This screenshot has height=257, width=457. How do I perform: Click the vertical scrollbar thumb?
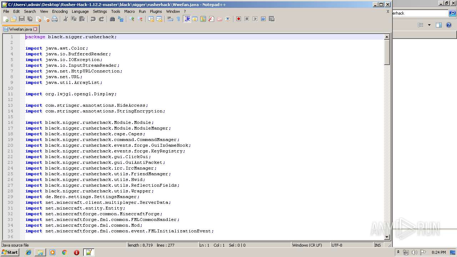(x=387, y=52)
